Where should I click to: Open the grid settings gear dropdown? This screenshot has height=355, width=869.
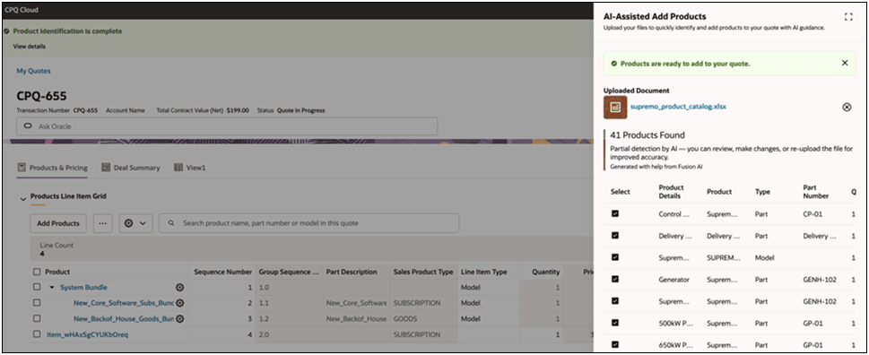point(135,223)
